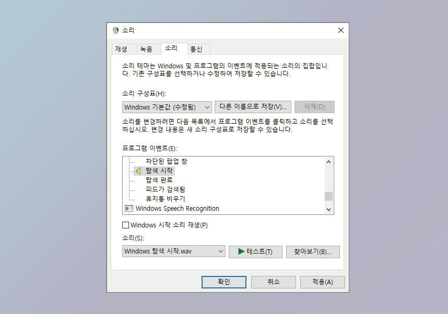Click the green play icon on 테스트 button

pos(241,251)
